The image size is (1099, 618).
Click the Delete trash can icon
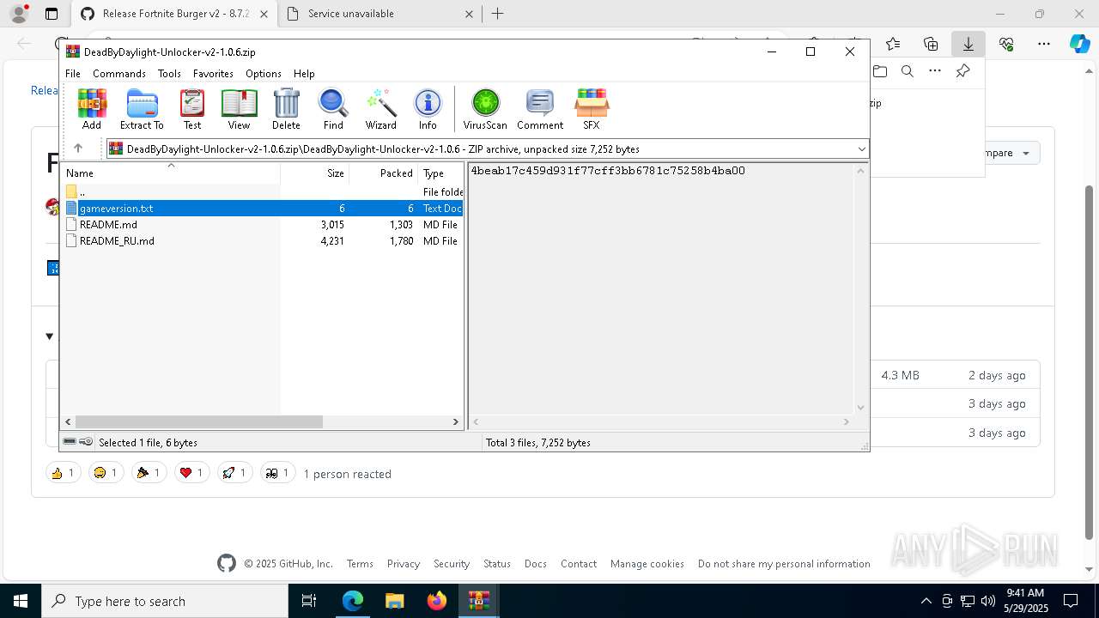click(286, 109)
